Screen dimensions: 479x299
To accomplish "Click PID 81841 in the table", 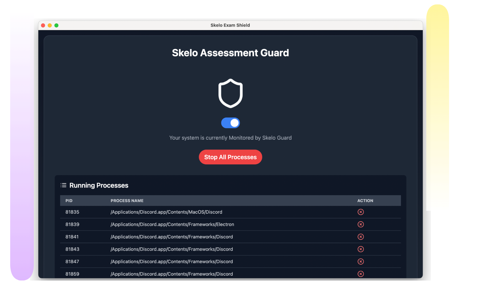I will point(72,237).
